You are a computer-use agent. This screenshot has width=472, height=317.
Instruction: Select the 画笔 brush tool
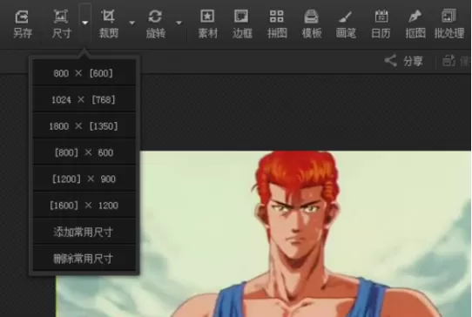346,24
